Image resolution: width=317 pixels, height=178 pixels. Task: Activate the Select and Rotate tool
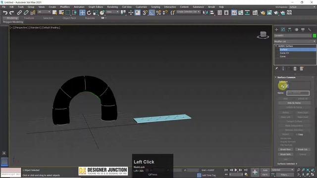89,13
